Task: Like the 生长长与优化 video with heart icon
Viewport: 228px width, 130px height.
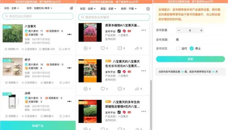Action: click(x=103, y=89)
